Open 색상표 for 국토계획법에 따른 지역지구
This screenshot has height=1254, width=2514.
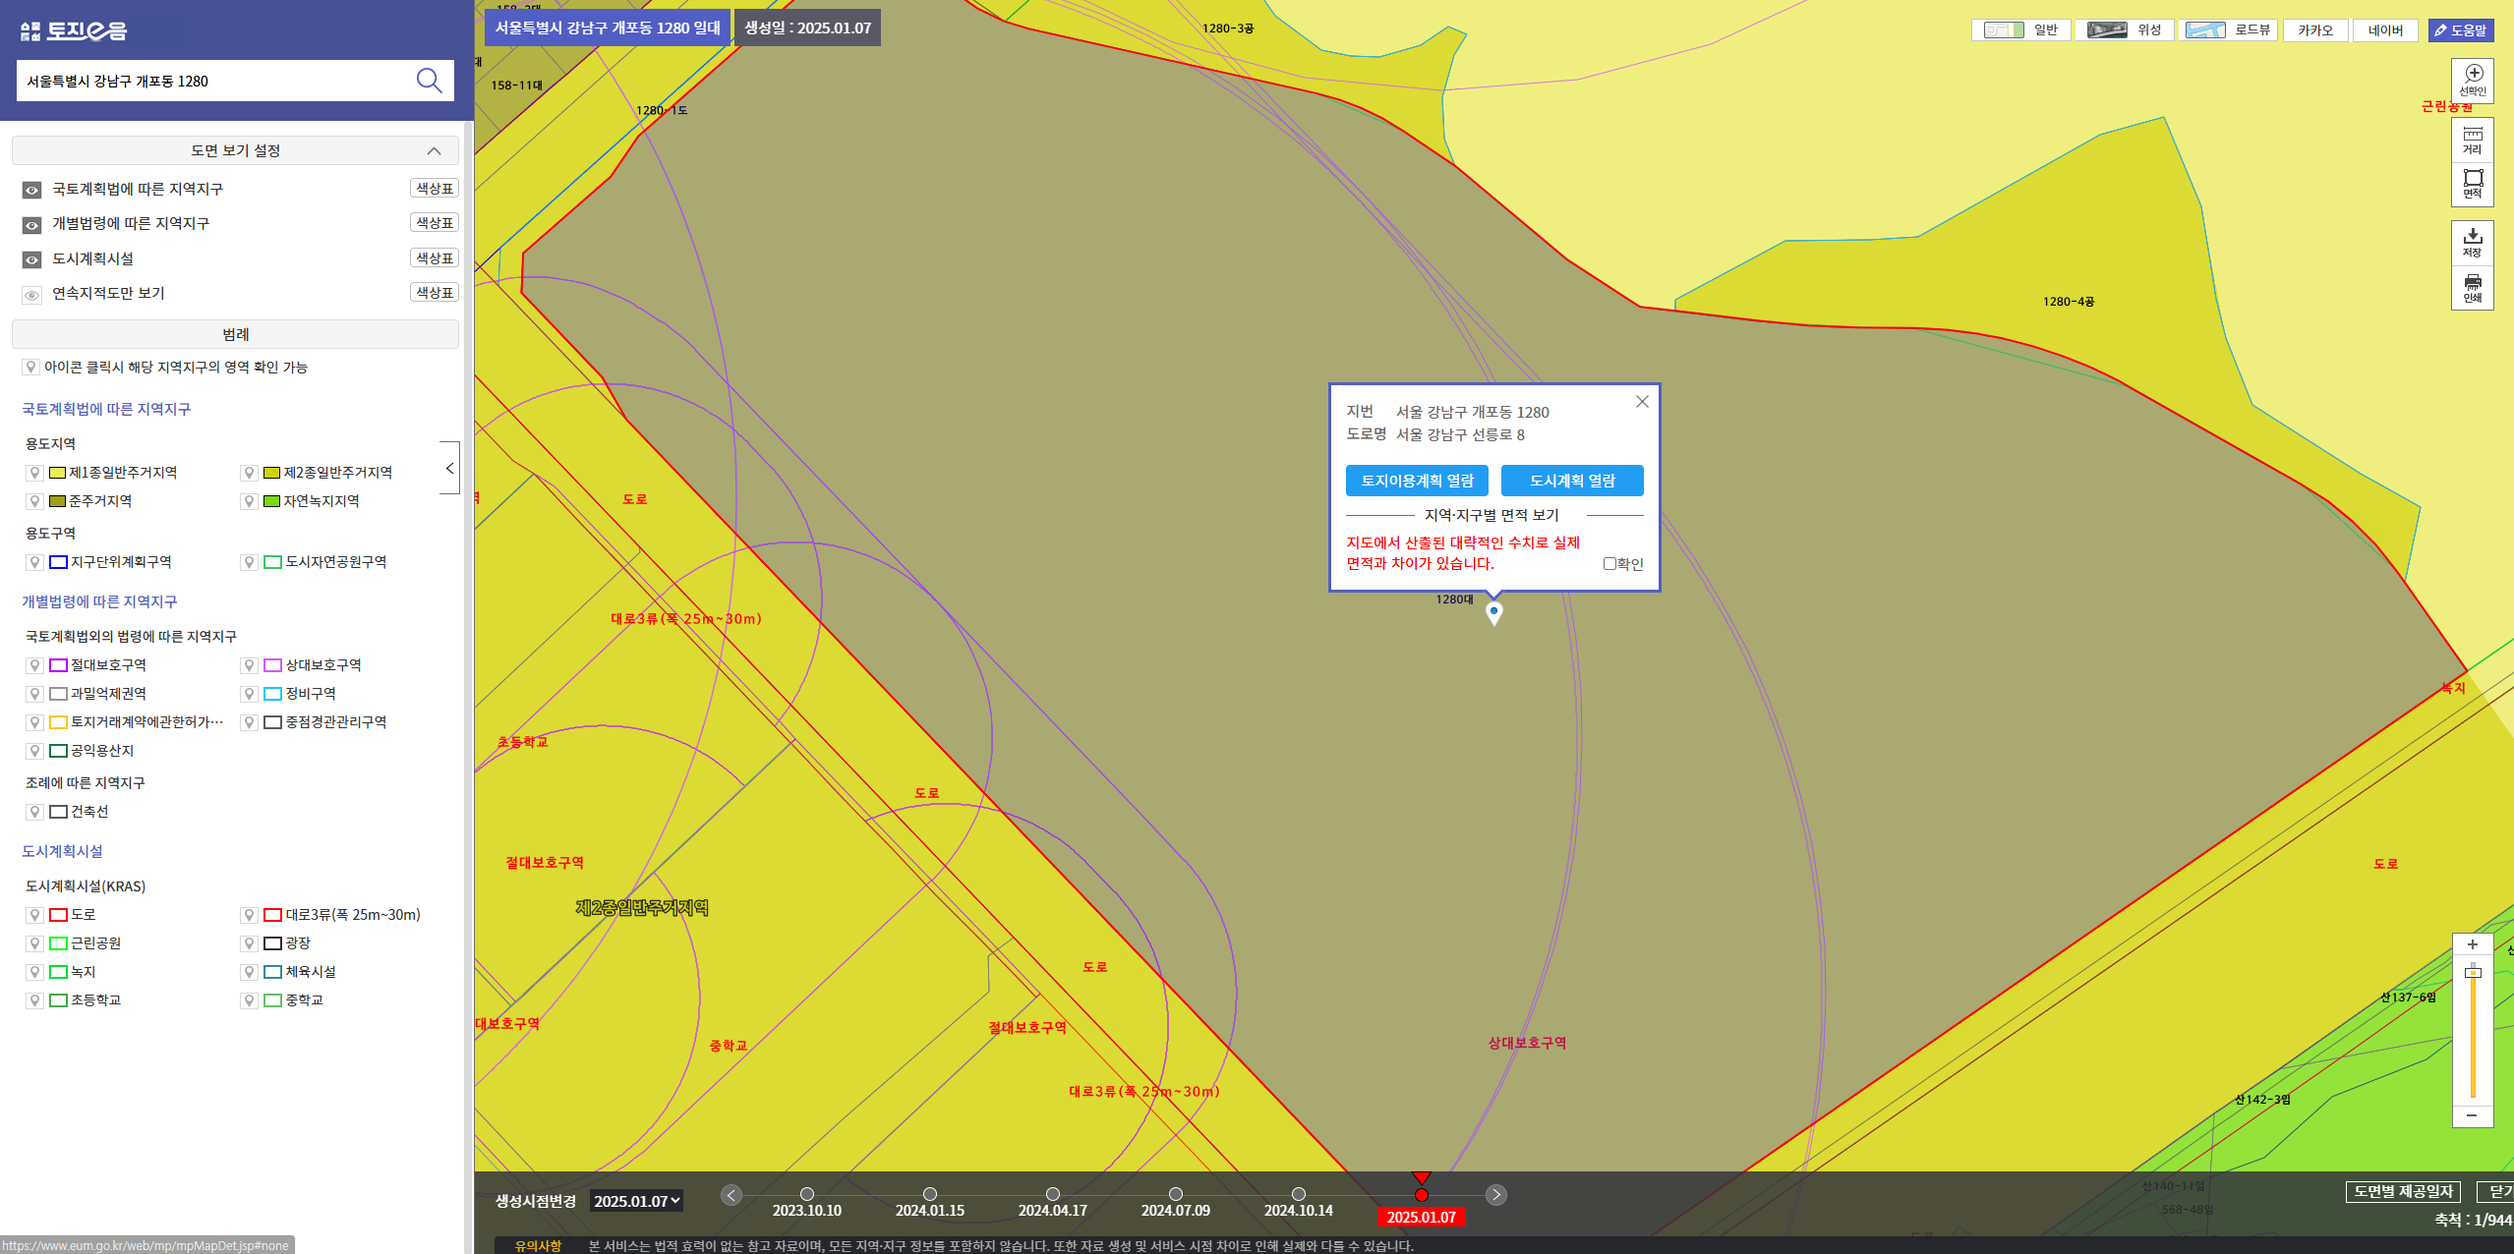pyautogui.click(x=435, y=189)
